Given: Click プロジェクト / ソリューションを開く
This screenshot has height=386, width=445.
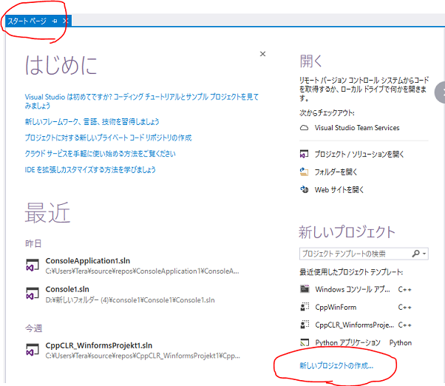Looking at the screenshot, I should click(x=359, y=154).
